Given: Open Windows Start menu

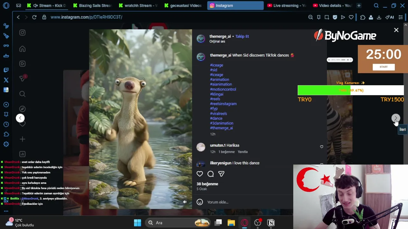Looking at the screenshot, I should pos(137,223).
